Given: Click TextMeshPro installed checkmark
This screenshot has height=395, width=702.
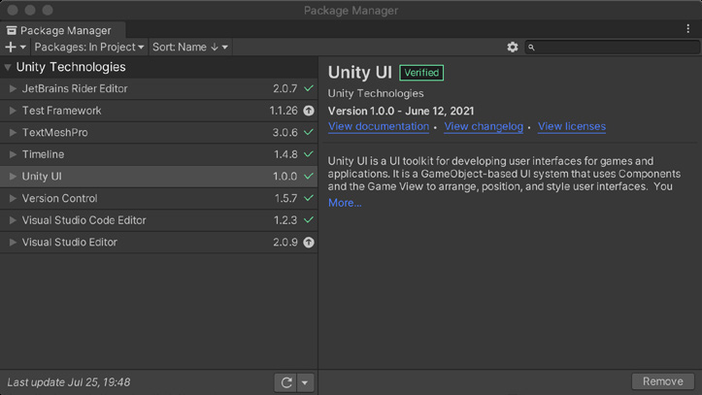Looking at the screenshot, I should 309,132.
